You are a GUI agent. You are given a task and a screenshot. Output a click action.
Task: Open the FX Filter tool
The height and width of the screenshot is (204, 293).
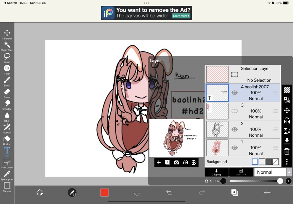click(x=7, y=70)
